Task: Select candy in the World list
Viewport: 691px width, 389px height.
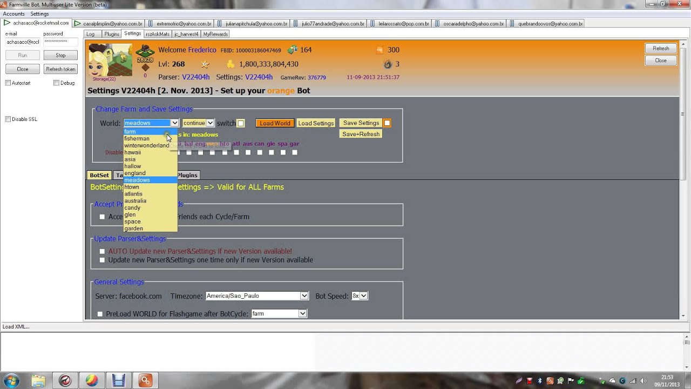Action: (150, 208)
